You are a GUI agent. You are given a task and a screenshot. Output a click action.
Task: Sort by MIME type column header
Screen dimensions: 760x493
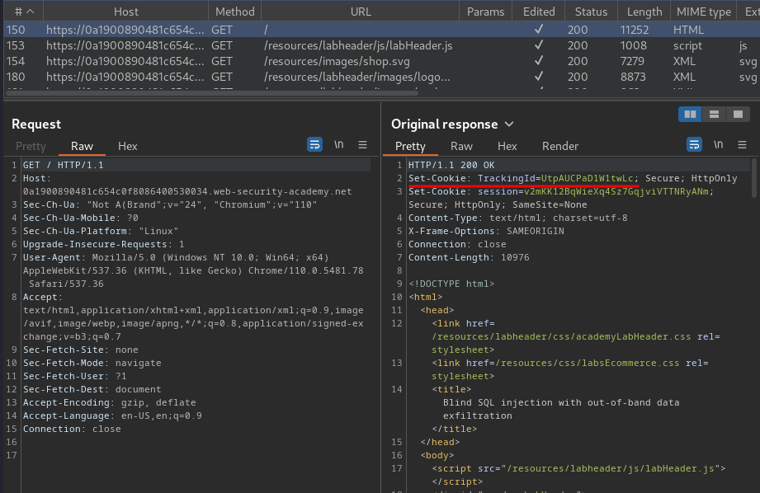[x=703, y=12]
